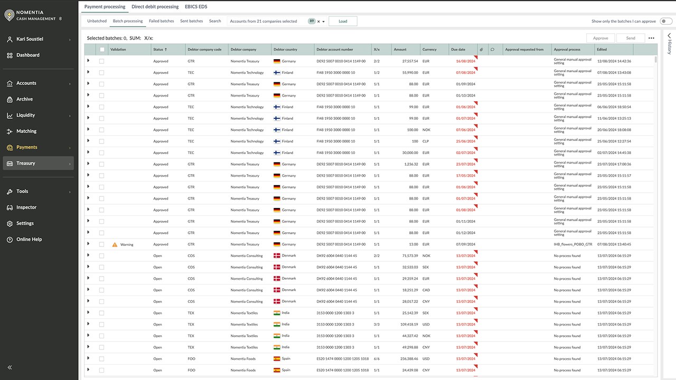Tick the select-all checkbox in the table header
The width and height of the screenshot is (676, 380).
click(x=102, y=50)
